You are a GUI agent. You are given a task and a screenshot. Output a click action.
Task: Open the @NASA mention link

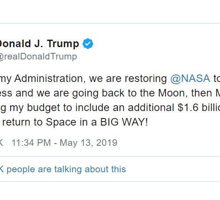click(x=190, y=78)
